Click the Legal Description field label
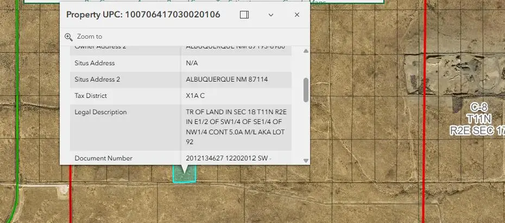The height and width of the screenshot is (223, 505). [100, 112]
